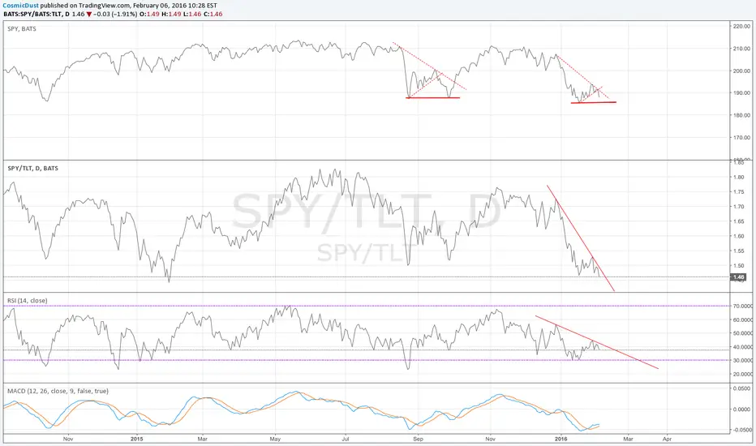Select the steep red trendline in SPY/TLT pane

pos(581,238)
